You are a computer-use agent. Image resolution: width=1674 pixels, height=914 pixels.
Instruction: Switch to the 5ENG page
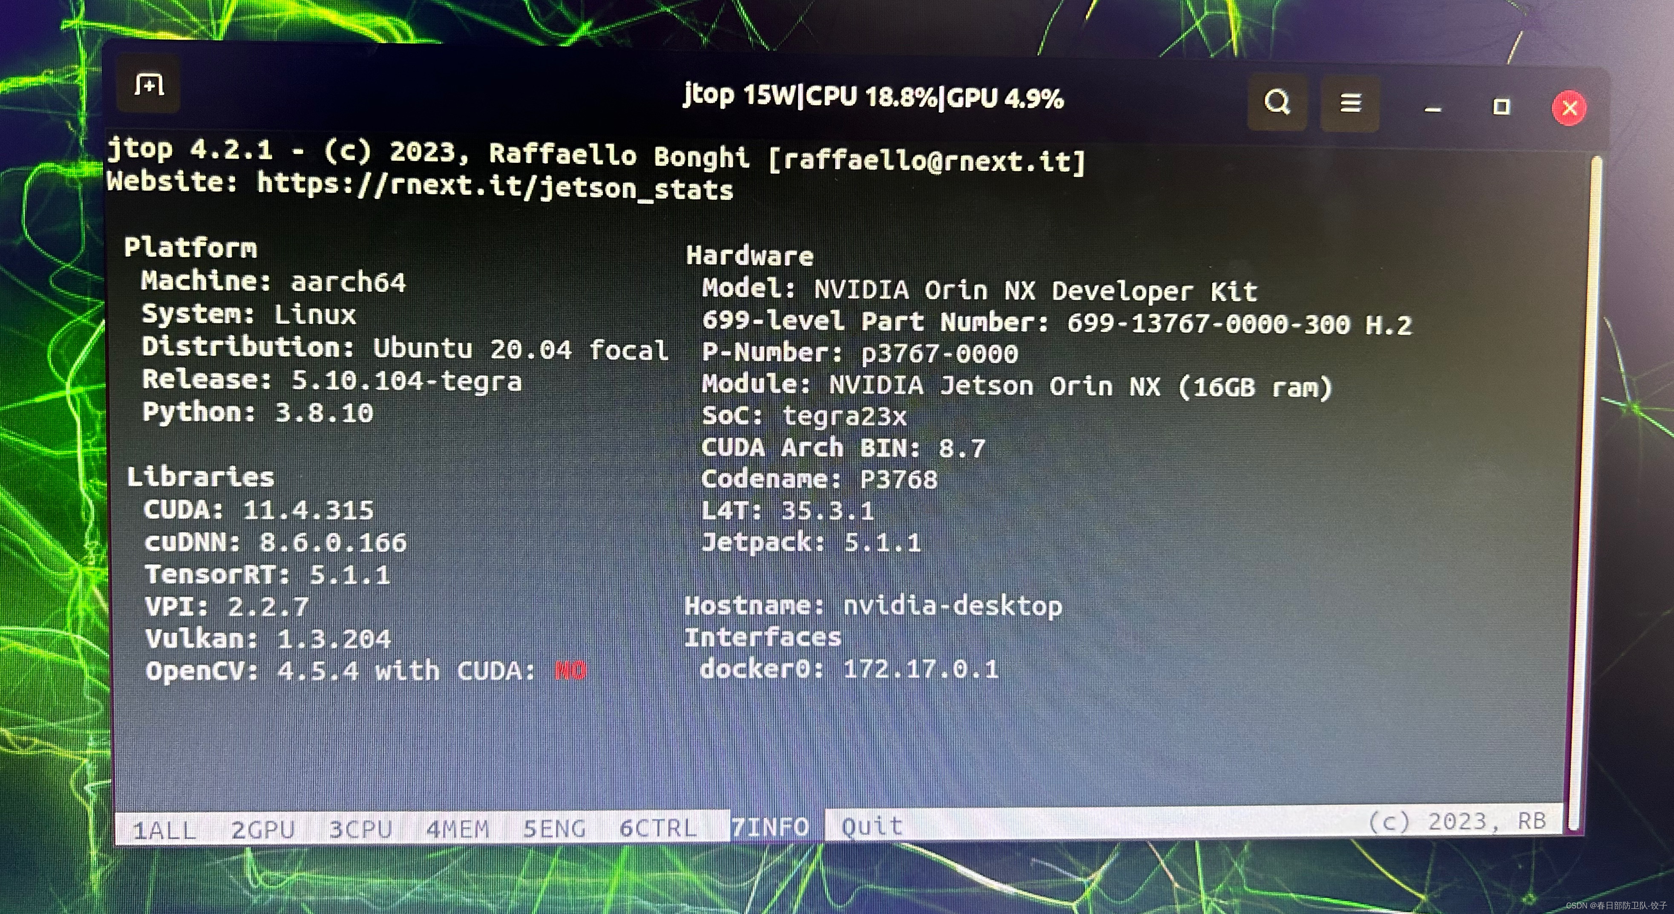(554, 828)
